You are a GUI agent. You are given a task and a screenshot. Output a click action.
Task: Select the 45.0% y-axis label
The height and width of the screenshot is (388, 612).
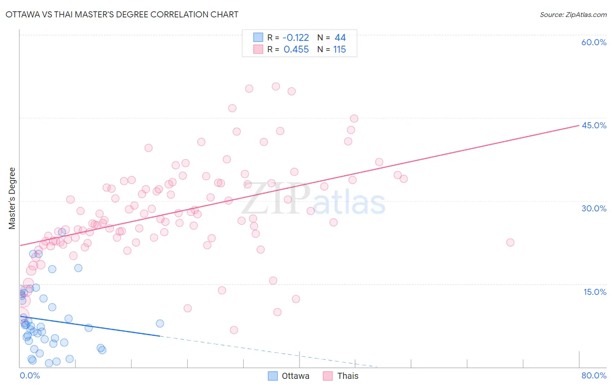(594, 125)
